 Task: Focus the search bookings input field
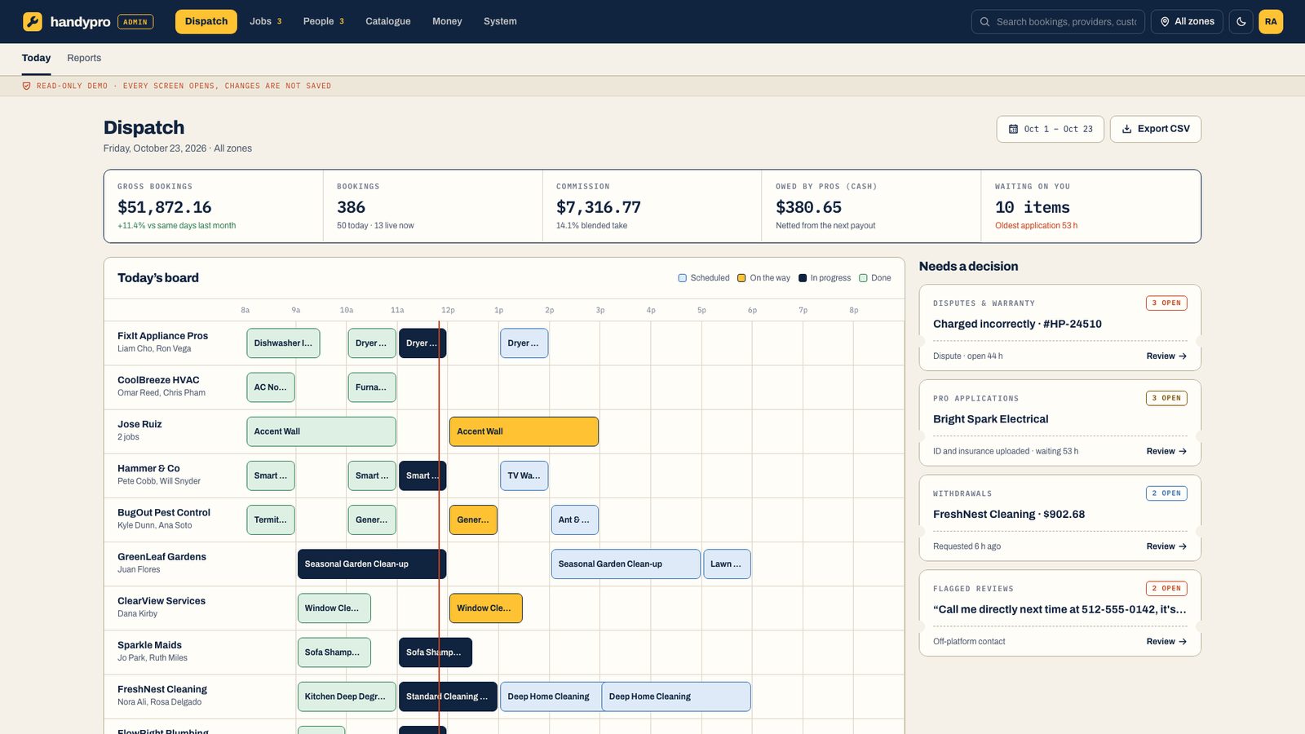1058,22
